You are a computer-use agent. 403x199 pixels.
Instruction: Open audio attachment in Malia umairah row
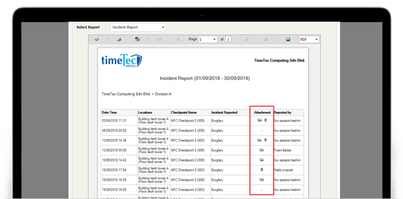click(x=262, y=170)
